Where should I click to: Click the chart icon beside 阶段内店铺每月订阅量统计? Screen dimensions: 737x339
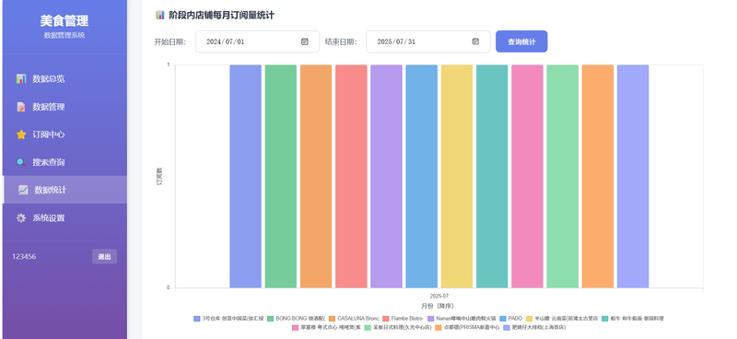click(159, 15)
